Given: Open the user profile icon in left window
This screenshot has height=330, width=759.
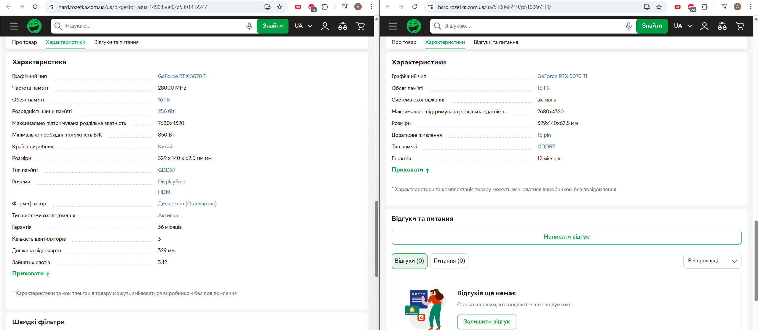Looking at the screenshot, I should click(x=325, y=26).
